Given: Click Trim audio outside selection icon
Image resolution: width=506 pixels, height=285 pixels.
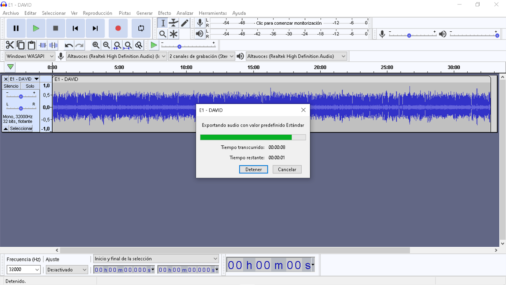Looking at the screenshot, I should 42,45.
